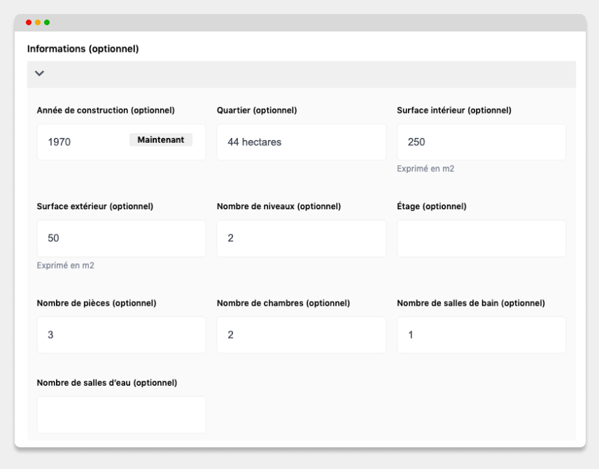Select the Nombre de chambres input
The image size is (599, 469).
(302, 335)
